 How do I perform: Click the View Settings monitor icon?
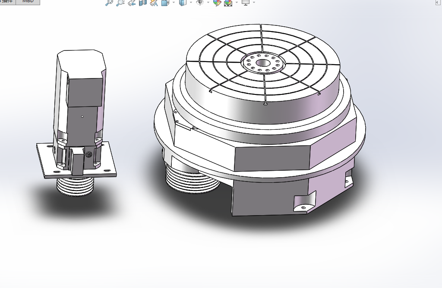point(246,3)
